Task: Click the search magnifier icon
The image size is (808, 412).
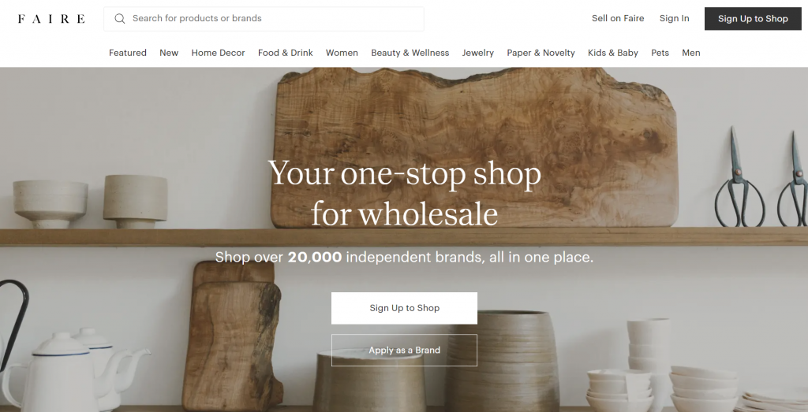Action: (x=120, y=19)
